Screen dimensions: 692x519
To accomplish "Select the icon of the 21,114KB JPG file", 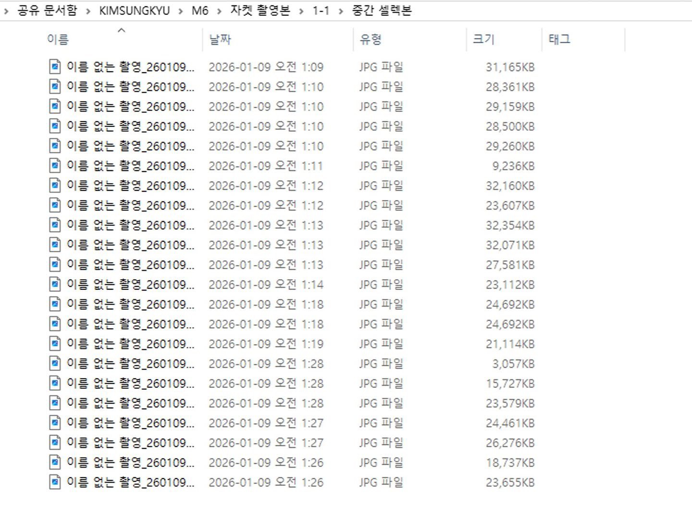I will click(x=55, y=344).
